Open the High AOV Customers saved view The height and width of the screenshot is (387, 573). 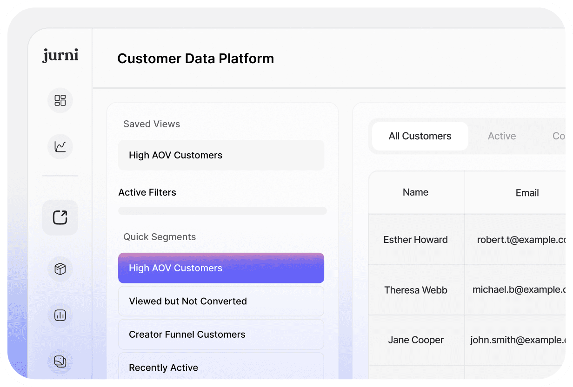tap(221, 155)
